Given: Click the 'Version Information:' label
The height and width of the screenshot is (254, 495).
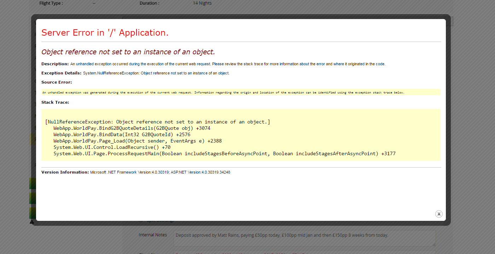Looking at the screenshot, I should tap(65, 172).
